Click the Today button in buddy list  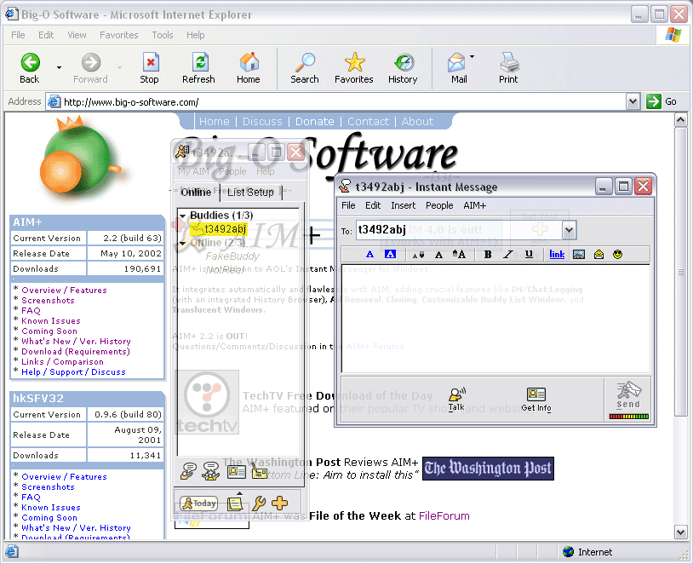pos(198,503)
